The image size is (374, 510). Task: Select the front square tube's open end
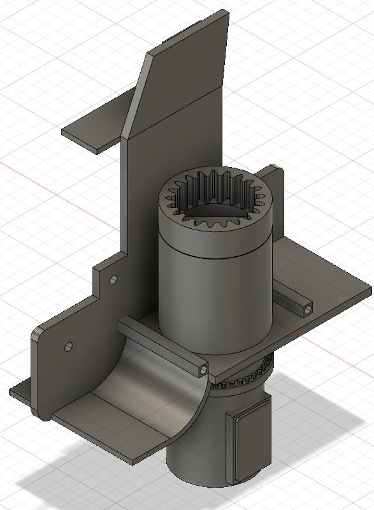(204, 370)
